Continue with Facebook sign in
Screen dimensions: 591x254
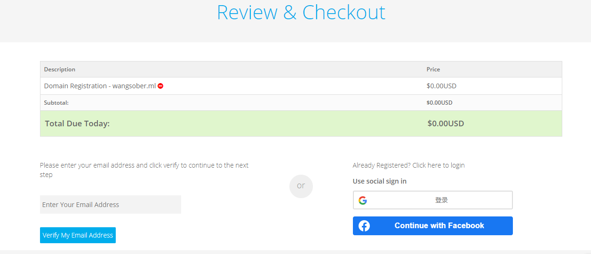(x=432, y=226)
